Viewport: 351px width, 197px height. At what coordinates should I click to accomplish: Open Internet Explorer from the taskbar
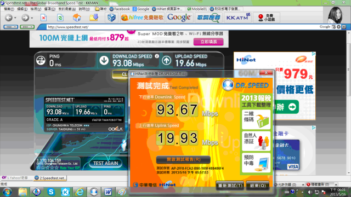coord(80,192)
